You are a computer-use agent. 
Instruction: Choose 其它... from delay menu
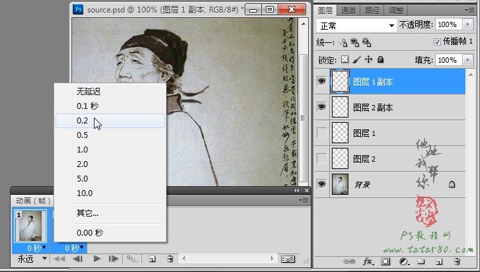tap(110, 213)
